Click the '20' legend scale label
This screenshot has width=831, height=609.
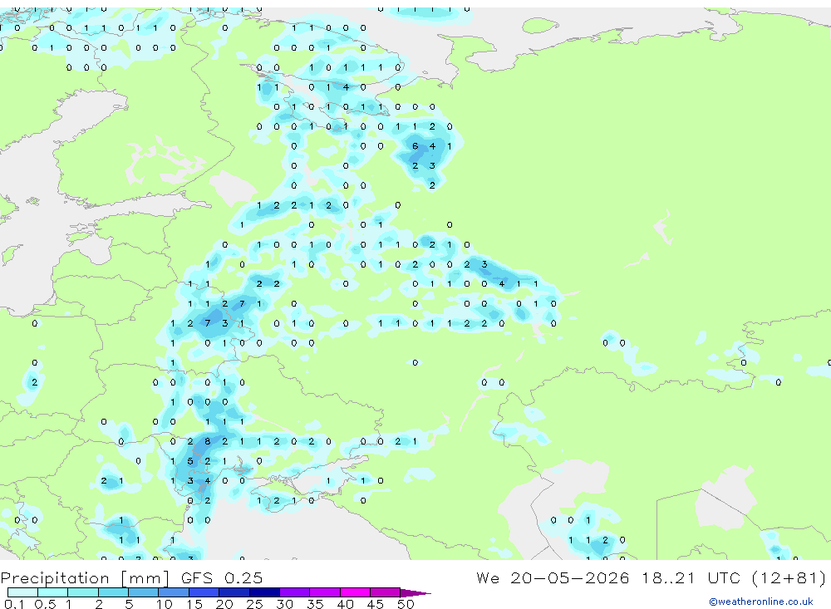(224, 604)
